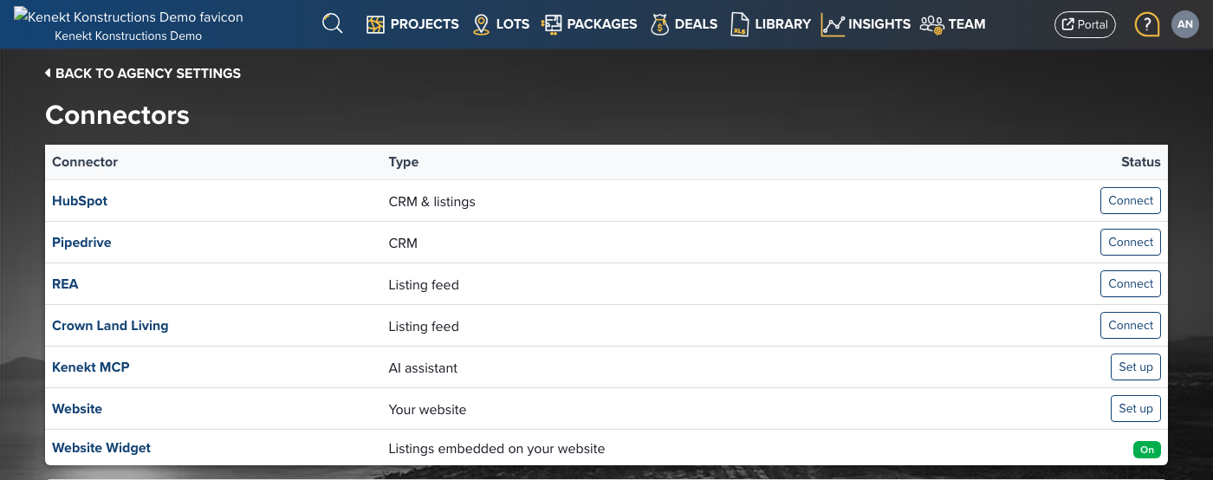Open the REA connector link
The width and height of the screenshot is (1213, 480).
click(x=65, y=284)
